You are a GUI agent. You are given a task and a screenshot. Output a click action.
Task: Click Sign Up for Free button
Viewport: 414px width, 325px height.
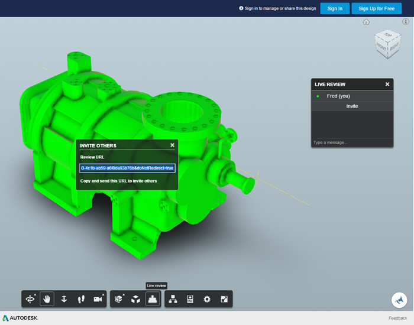coord(377,8)
